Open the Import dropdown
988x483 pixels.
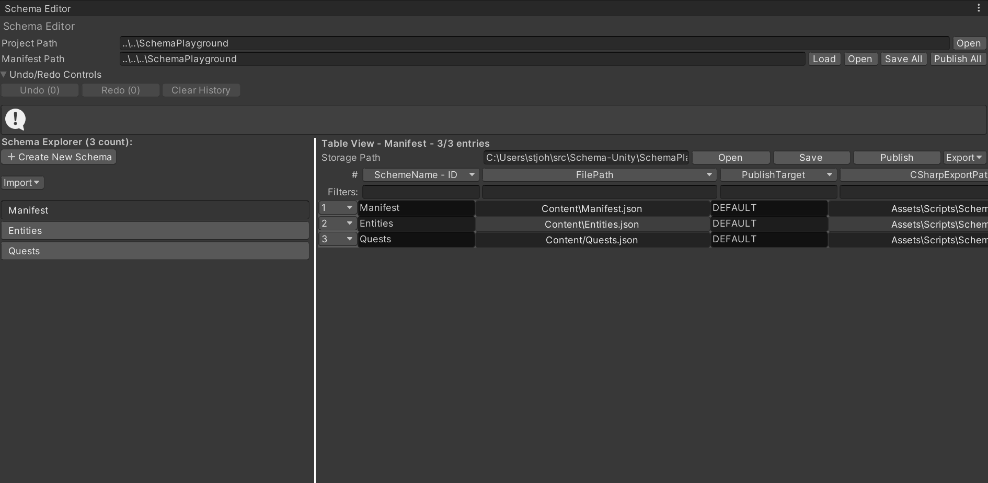pyautogui.click(x=21, y=182)
